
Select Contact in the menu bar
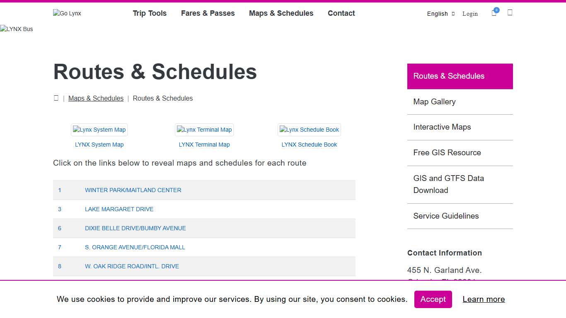coord(341,13)
